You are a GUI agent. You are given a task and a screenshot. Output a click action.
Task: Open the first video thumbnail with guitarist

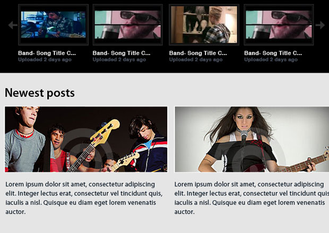(53, 25)
